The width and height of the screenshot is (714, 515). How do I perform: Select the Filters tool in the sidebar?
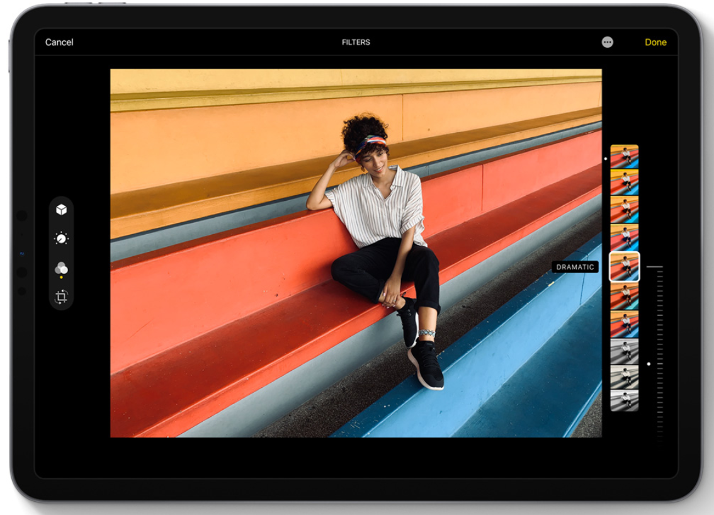[61, 268]
